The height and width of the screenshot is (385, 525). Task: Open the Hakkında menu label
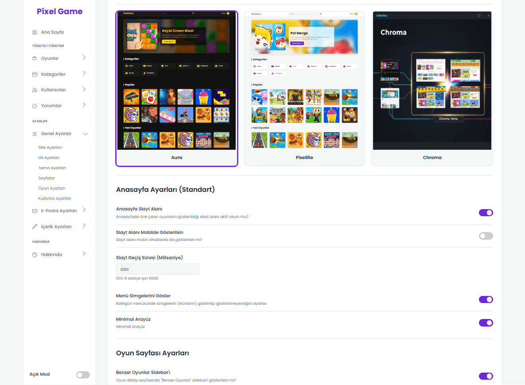pyautogui.click(x=51, y=255)
